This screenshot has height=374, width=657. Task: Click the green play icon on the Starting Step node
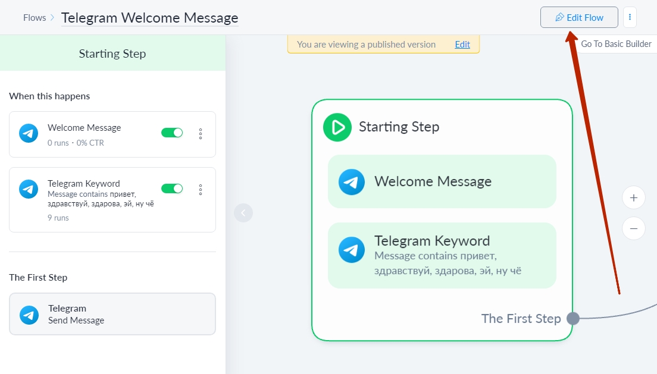pos(337,127)
